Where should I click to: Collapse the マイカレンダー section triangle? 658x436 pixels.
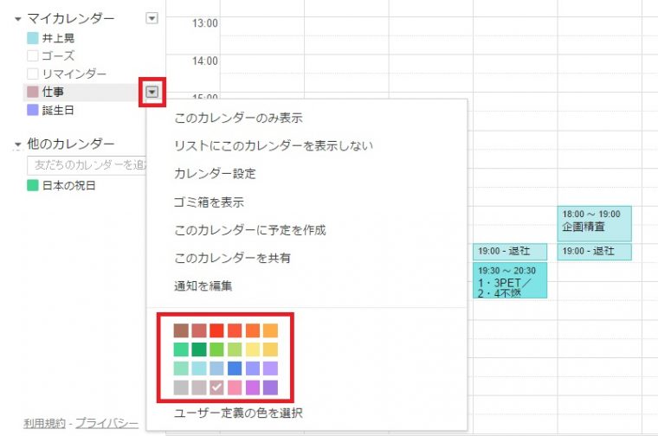[x=17, y=19]
